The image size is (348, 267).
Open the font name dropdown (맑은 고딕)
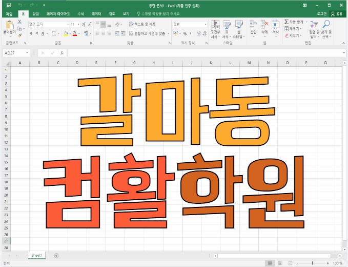[x=68, y=24]
